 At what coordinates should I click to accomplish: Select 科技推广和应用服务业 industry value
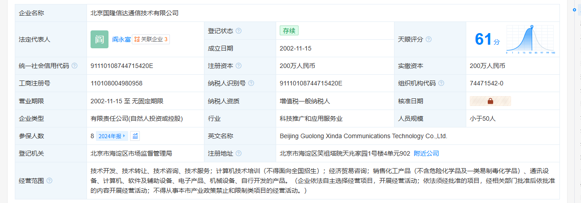pyautogui.click(x=311, y=118)
